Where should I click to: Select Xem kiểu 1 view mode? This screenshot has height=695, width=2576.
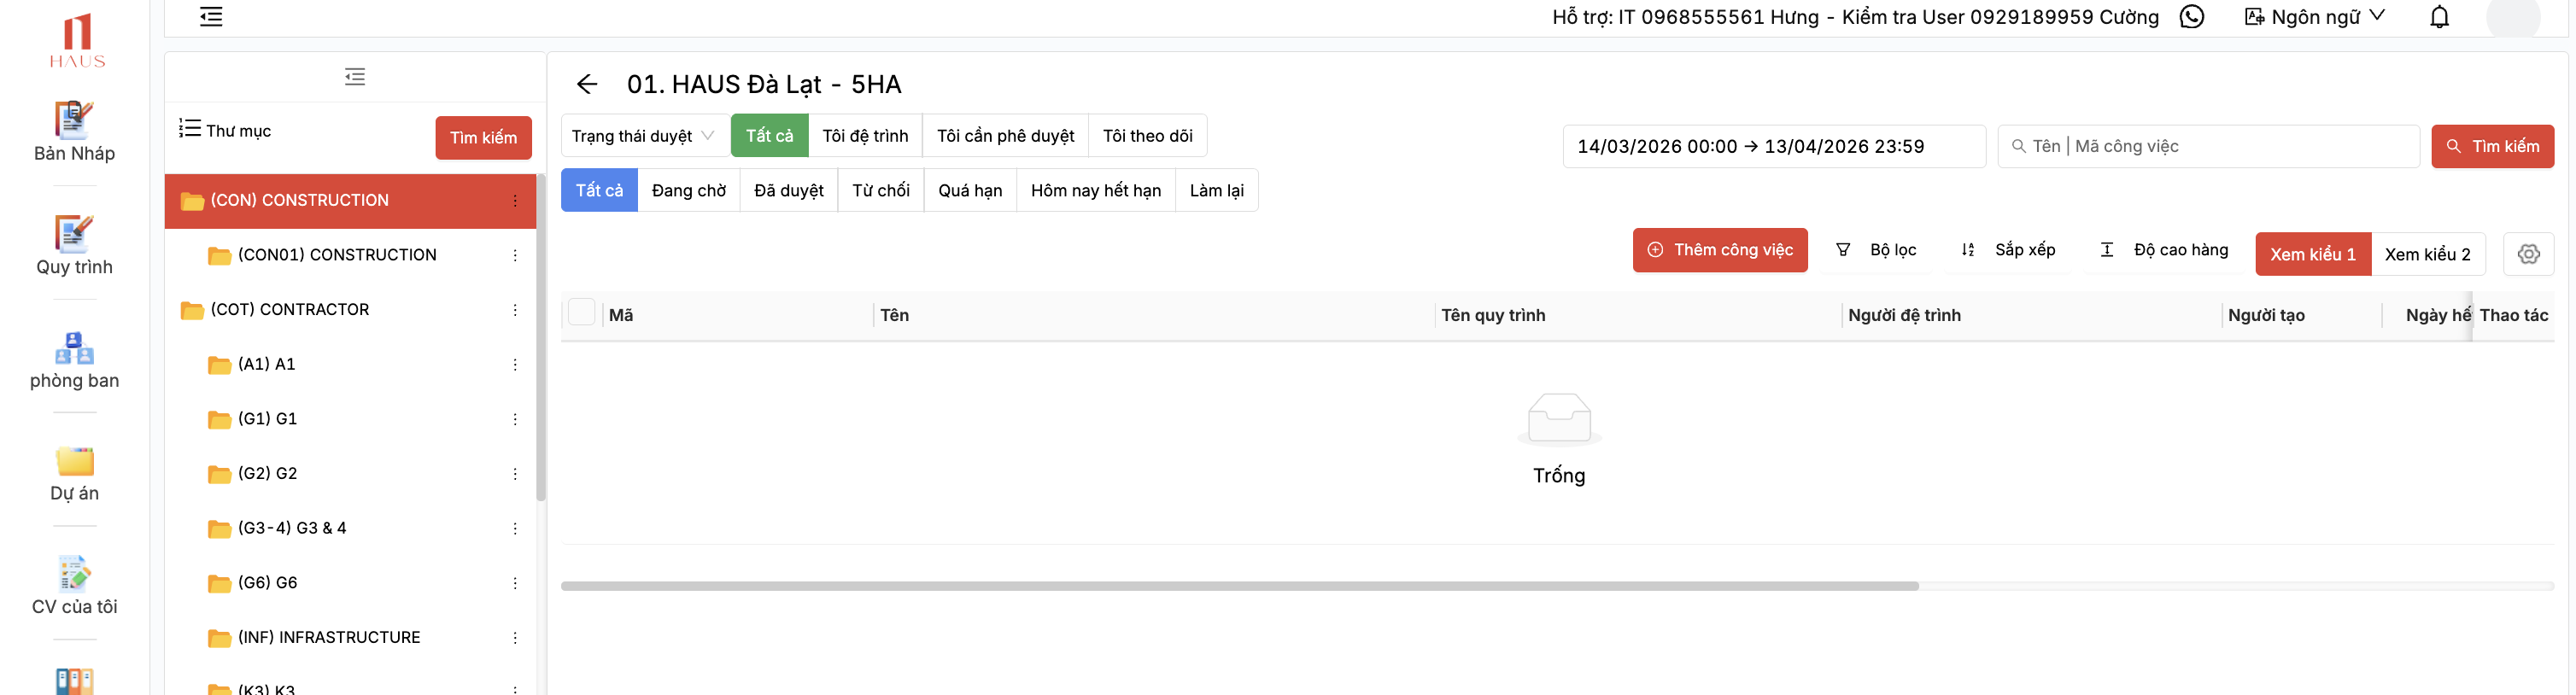click(x=2312, y=254)
